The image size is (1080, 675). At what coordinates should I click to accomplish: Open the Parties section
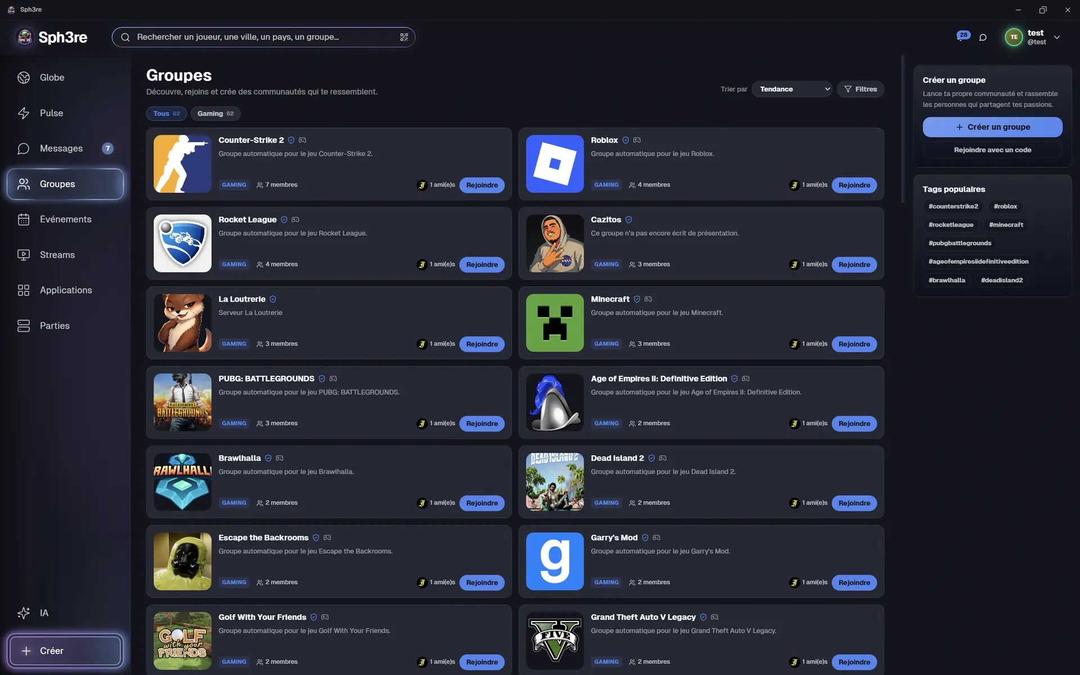[65, 326]
